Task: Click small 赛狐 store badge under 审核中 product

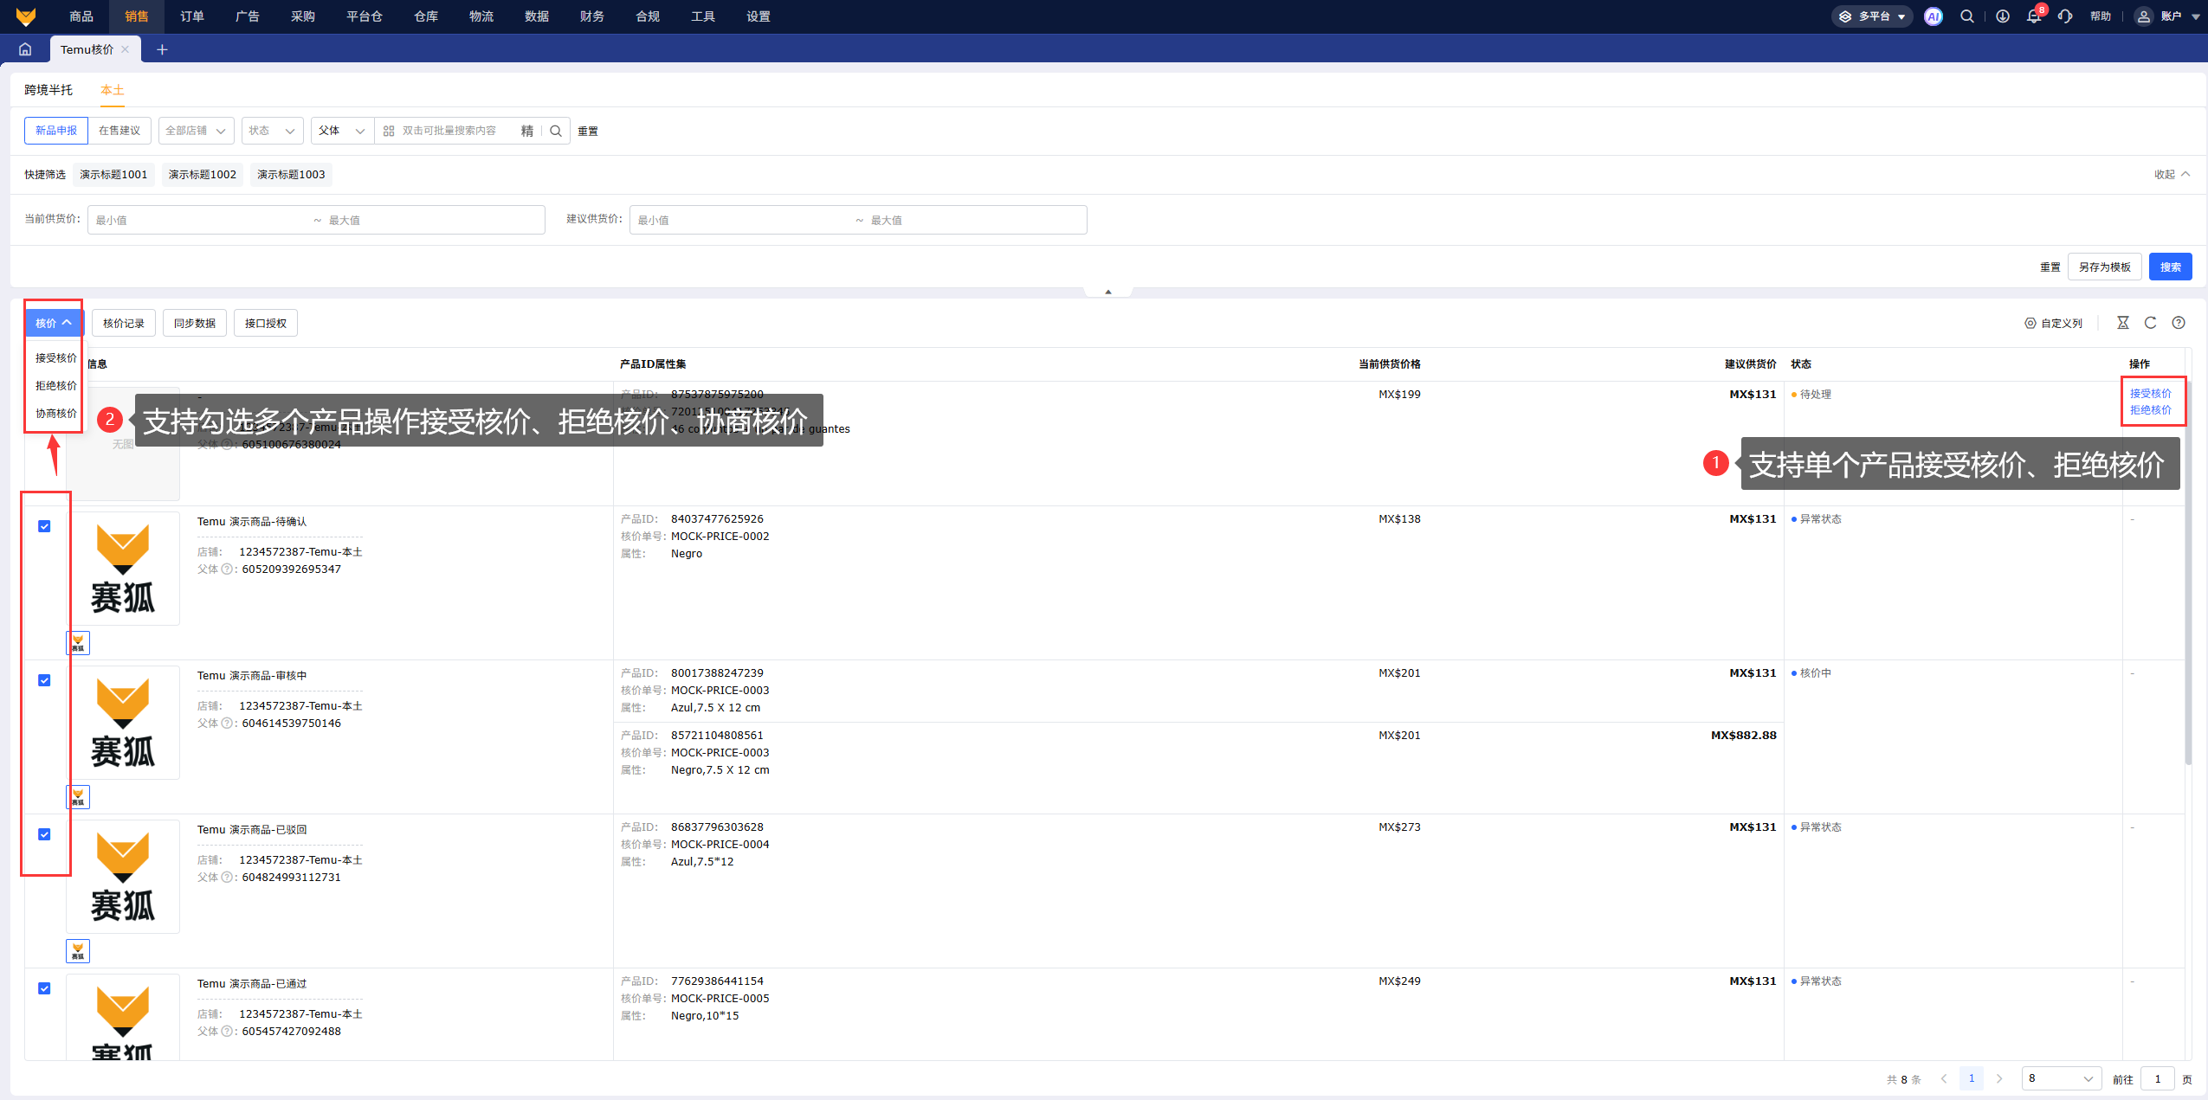Action: click(x=78, y=797)
